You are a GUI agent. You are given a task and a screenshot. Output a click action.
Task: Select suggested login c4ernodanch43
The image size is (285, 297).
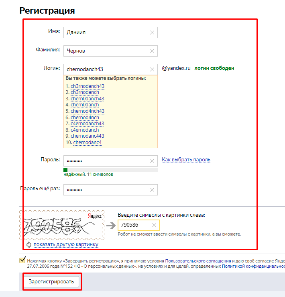click(88, 124)
